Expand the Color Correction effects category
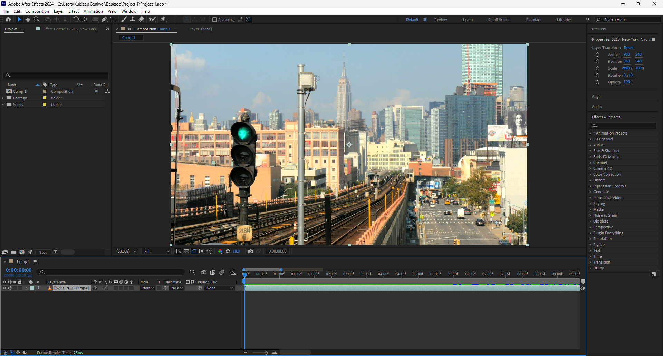Screen dimensions: 663x356 pos(590,174)
